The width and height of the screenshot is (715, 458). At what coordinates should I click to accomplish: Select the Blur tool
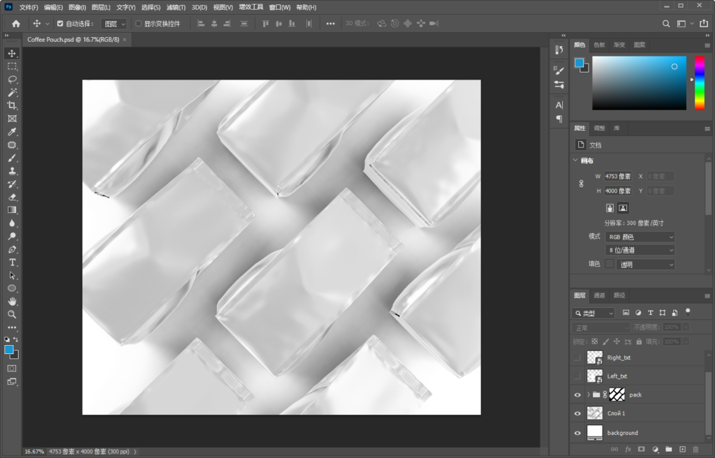[x=12, y=223]
